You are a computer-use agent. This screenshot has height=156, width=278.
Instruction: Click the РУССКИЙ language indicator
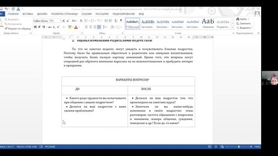pyautogui.click(x=50, y=146)
